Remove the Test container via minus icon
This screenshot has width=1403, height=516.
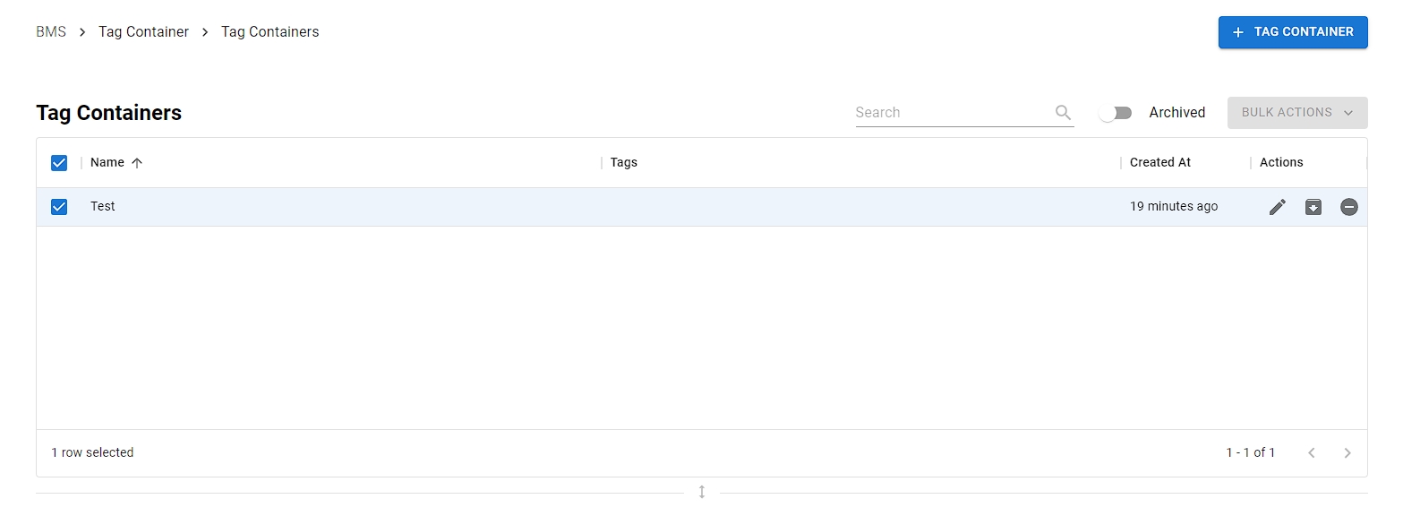click(1349, 207)
